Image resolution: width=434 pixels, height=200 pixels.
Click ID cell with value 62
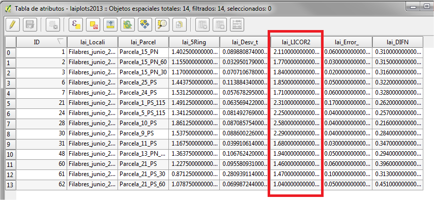[42, 184]
